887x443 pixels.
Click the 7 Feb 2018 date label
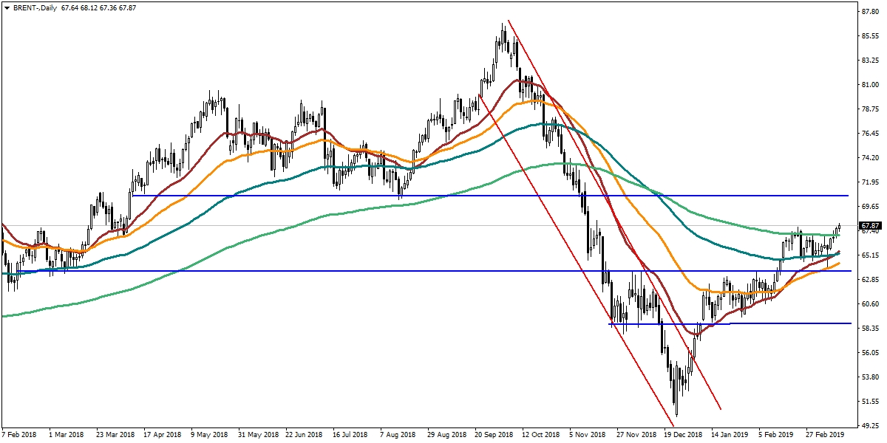coord(20,436)
